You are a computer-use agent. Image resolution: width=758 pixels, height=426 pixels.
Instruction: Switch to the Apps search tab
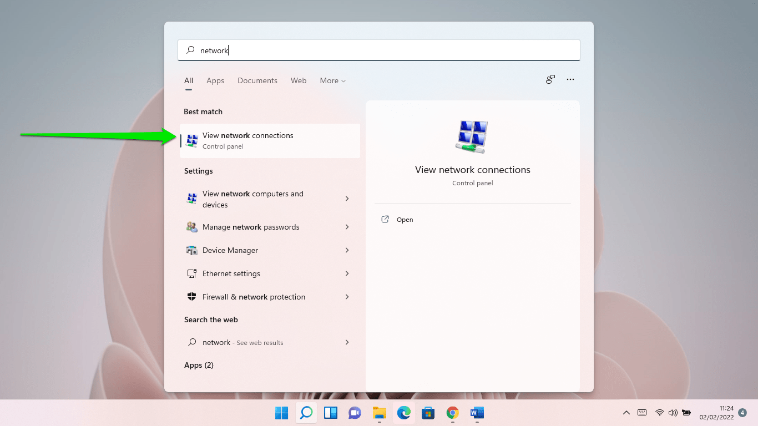(215, 80)
